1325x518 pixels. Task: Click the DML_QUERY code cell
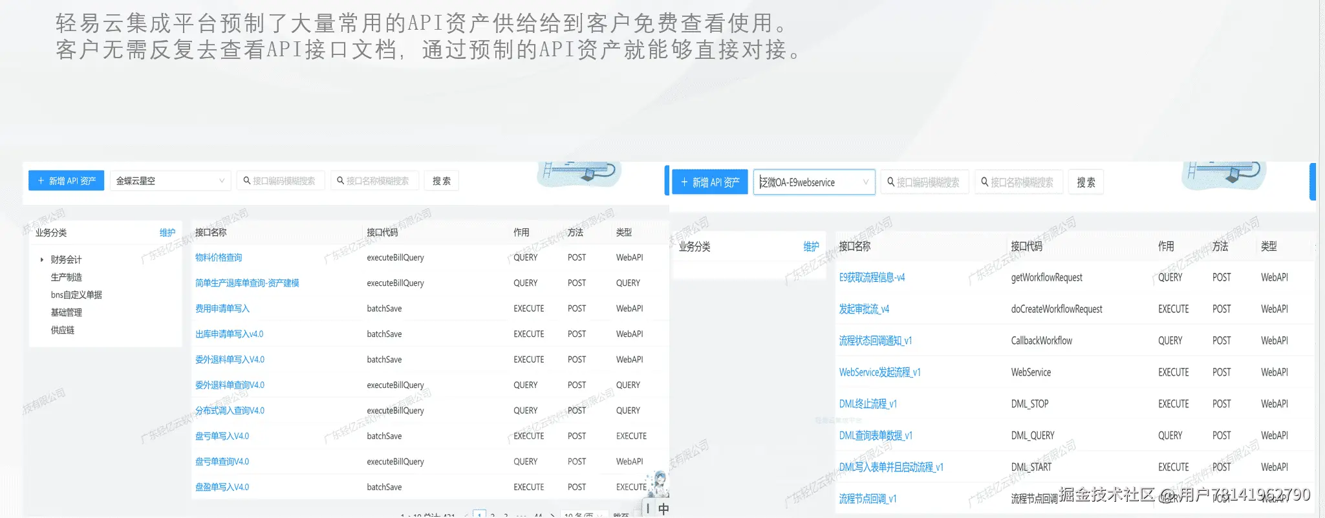pyautogui.click(x=1032, y=435)
